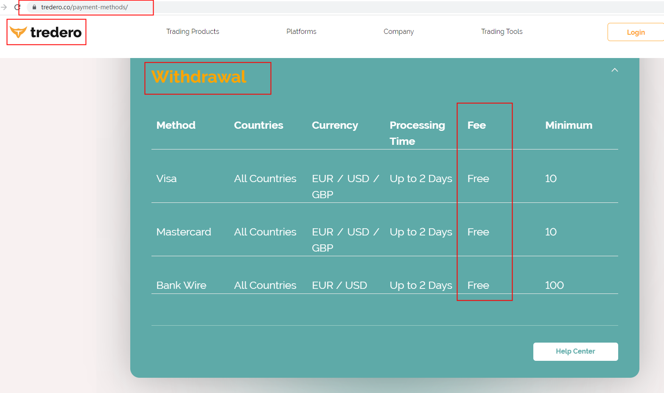Click All Countries in the Bank Wire row

click(265, 285)
